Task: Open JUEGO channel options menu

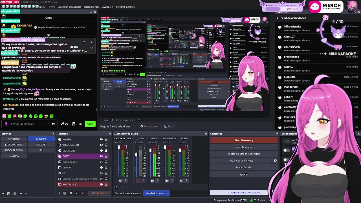Action: click(143, 181)
